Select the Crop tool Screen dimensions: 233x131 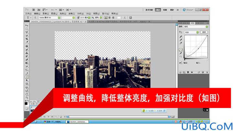[x=27, y=39]
